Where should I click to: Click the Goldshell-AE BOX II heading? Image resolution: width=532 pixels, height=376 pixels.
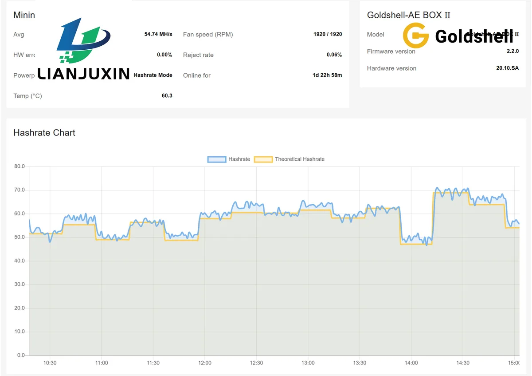(x=409, y=15)
